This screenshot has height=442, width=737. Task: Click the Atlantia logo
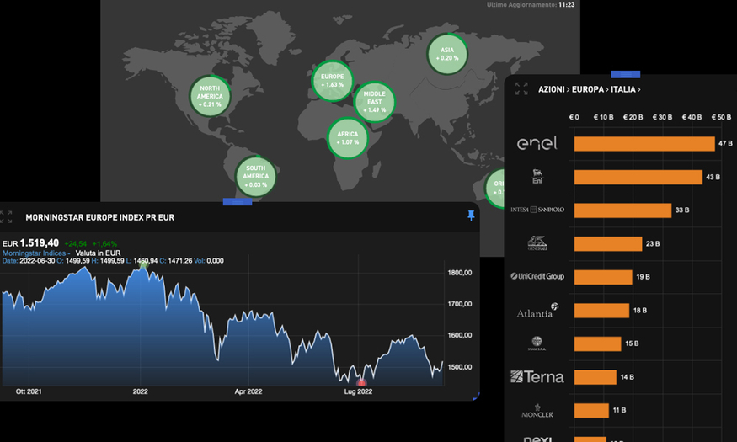tap(537, 311)
